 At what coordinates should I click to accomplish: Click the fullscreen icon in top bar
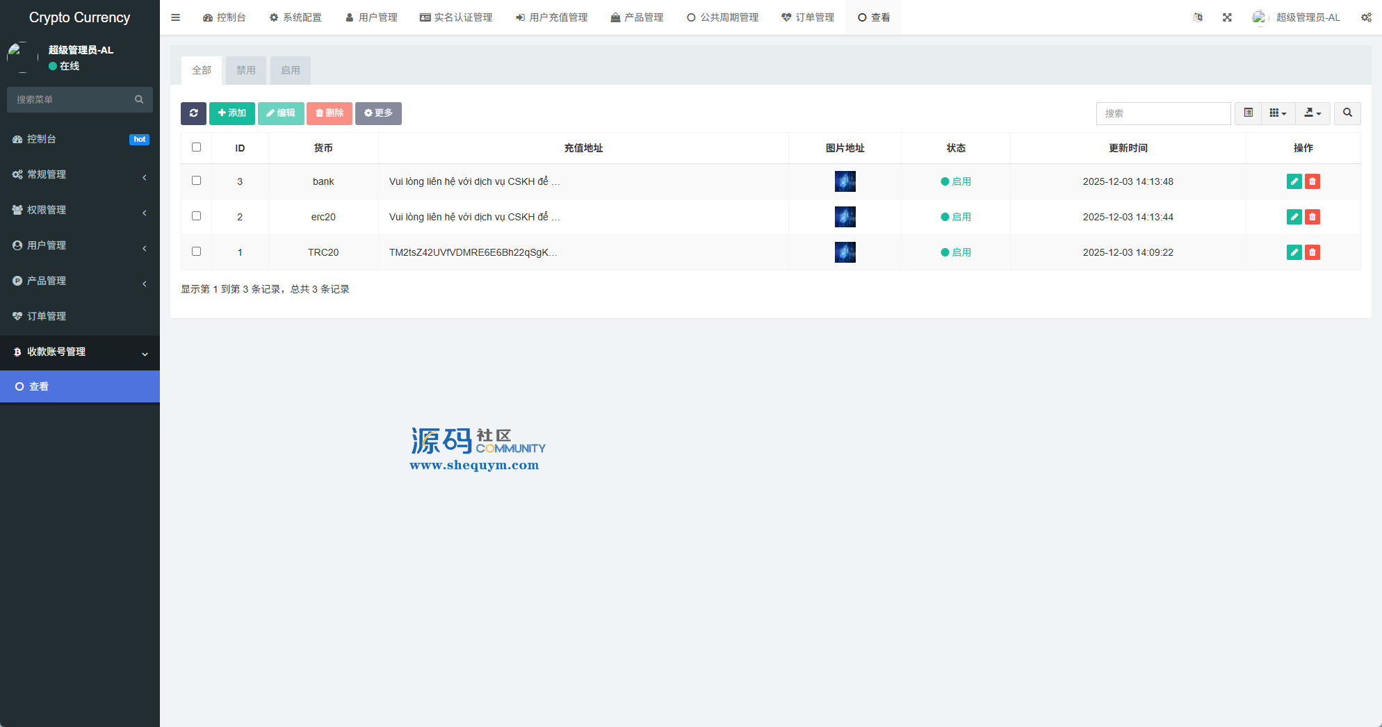[x=1227, y=17]
